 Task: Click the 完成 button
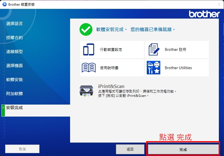tap(183, 149)
